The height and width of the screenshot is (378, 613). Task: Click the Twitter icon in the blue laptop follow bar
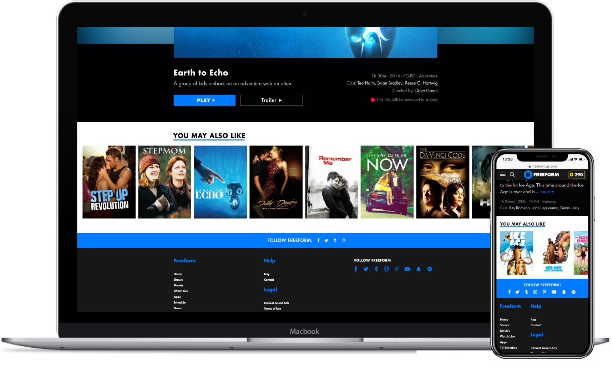(x=326, y=240)
